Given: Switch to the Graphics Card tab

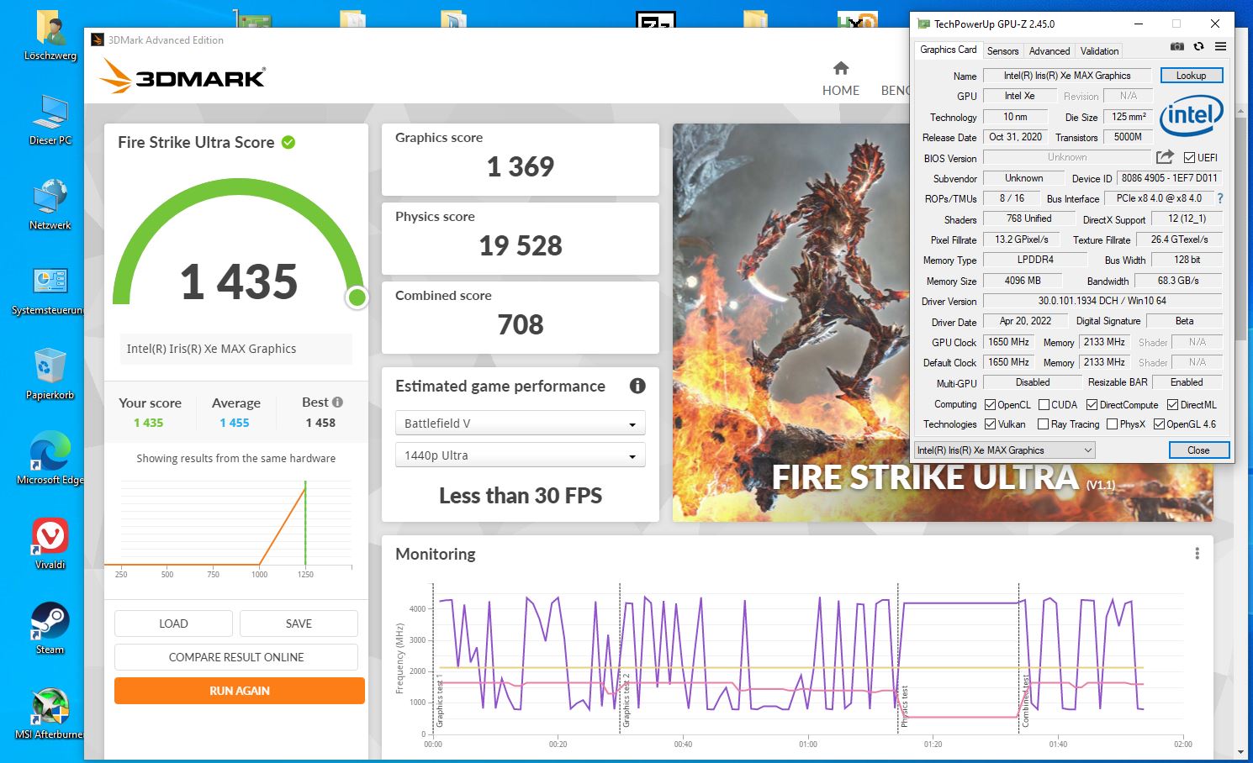Looking at the screenshot, I should [x=949, y=50].
